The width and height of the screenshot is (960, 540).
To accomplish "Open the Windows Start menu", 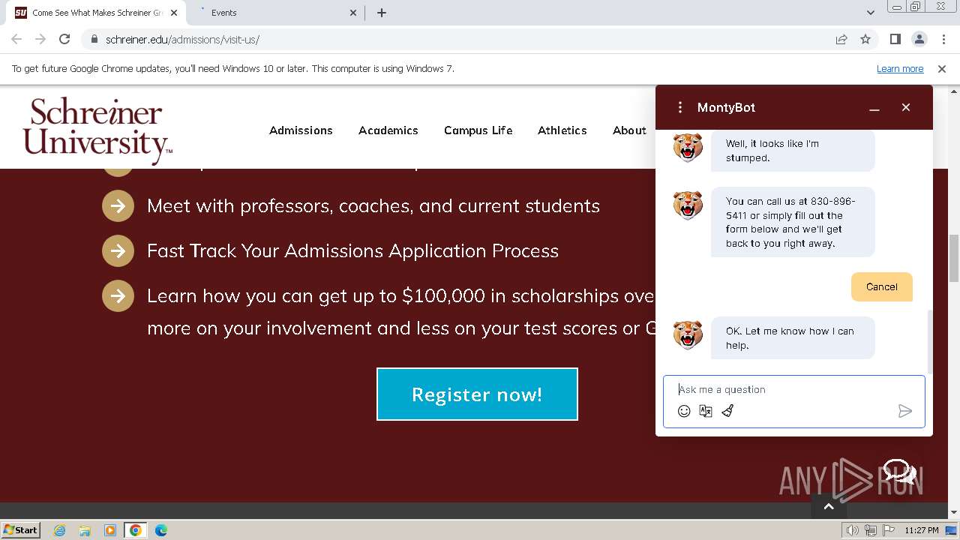I will click(21, 530).
